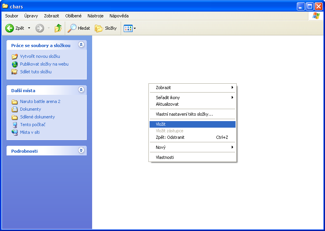Open Nový submenu in context menu
The width and height of the screenshot is (325, 231).
click(192, 147)
